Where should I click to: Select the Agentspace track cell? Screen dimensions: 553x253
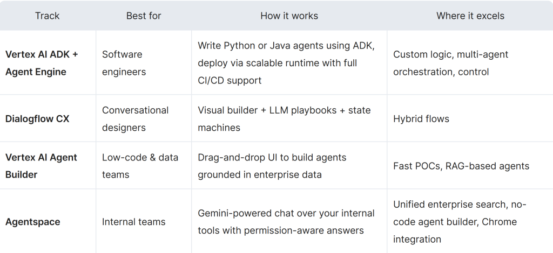tap(48, 222)
